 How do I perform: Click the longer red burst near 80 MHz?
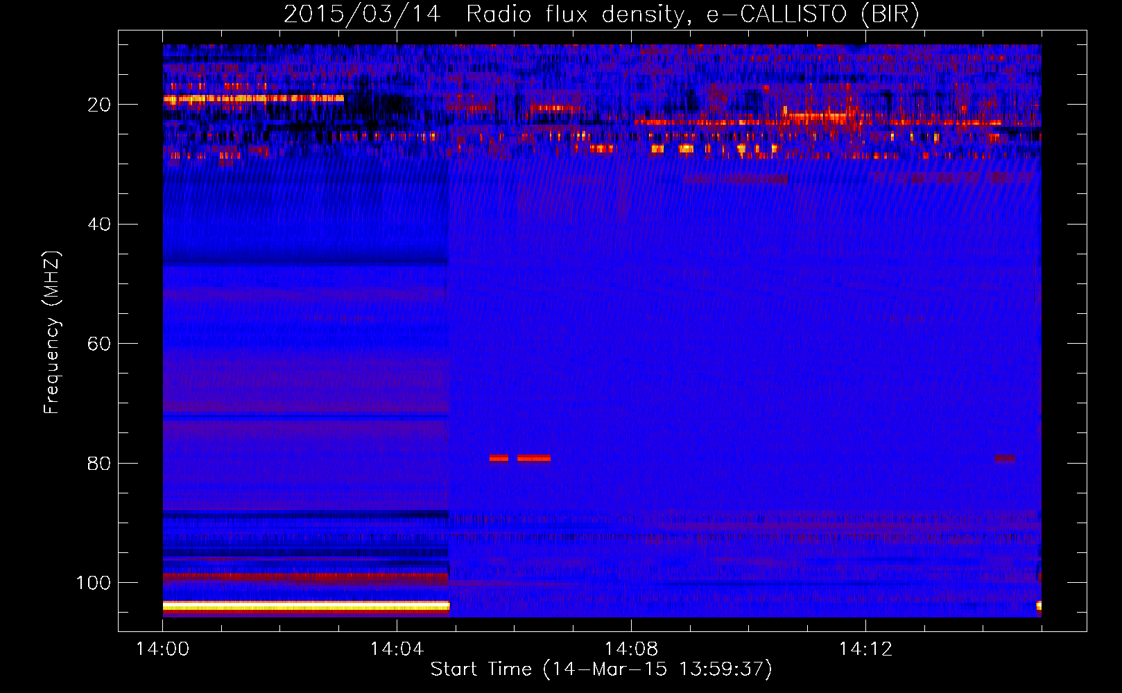coord(534,458)
